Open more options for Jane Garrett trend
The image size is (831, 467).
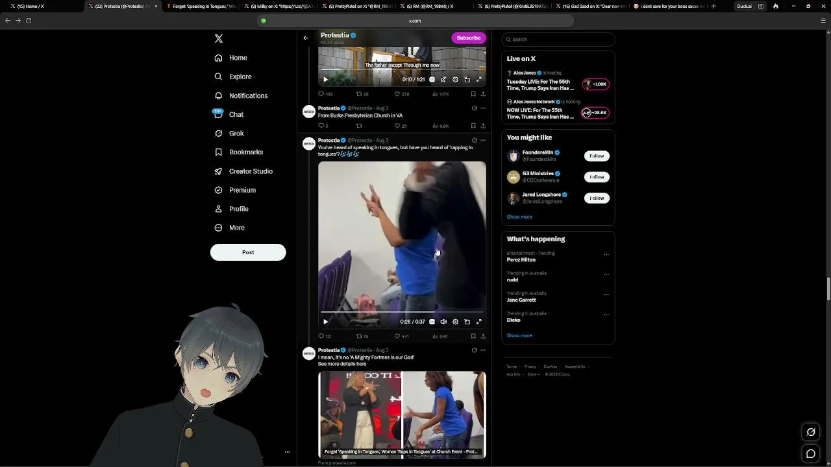tap(606, 294)
